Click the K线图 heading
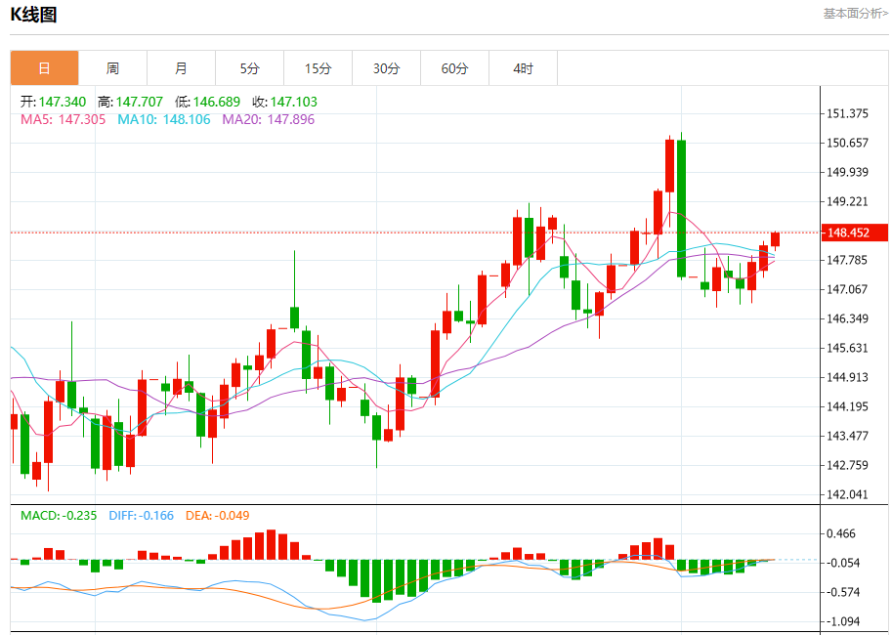Viewport: 892px width, 635px height. pos(33,15)
